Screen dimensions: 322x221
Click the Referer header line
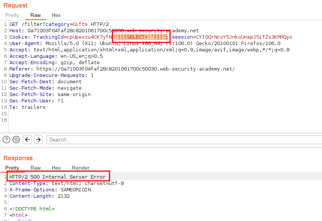122,69
